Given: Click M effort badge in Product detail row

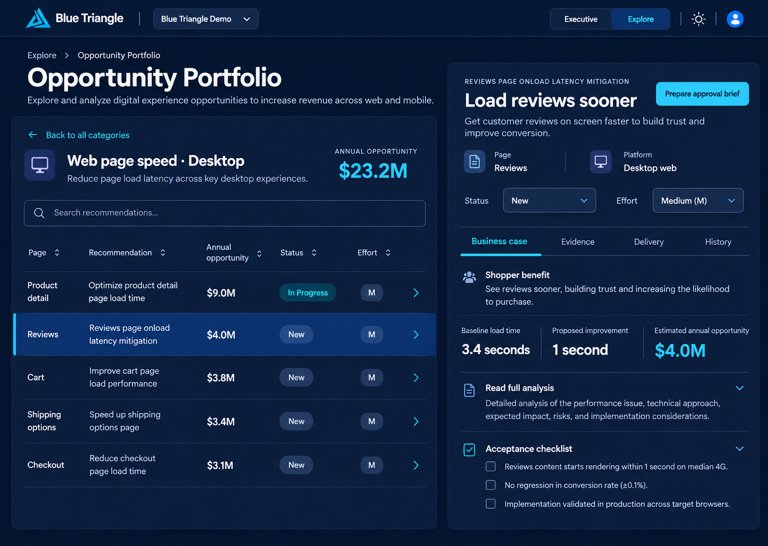Looking at the screenshot, I should 372,293.
